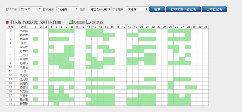Select day 22 column header
The width and height of the screenshot is (242, 112).
153,27
